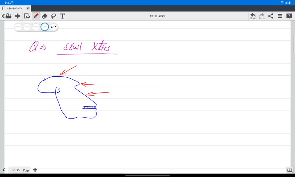This screenshot has height=177, width=295.
Task: Pick the blue pen preset
Action: click(x=36, y=27)
